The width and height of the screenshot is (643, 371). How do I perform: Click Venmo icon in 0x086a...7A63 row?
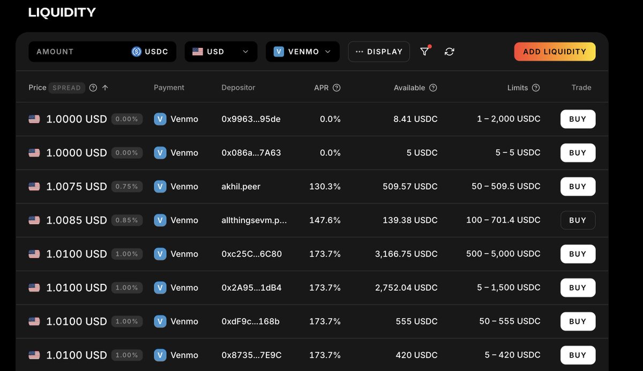click(x=160, y=152)
